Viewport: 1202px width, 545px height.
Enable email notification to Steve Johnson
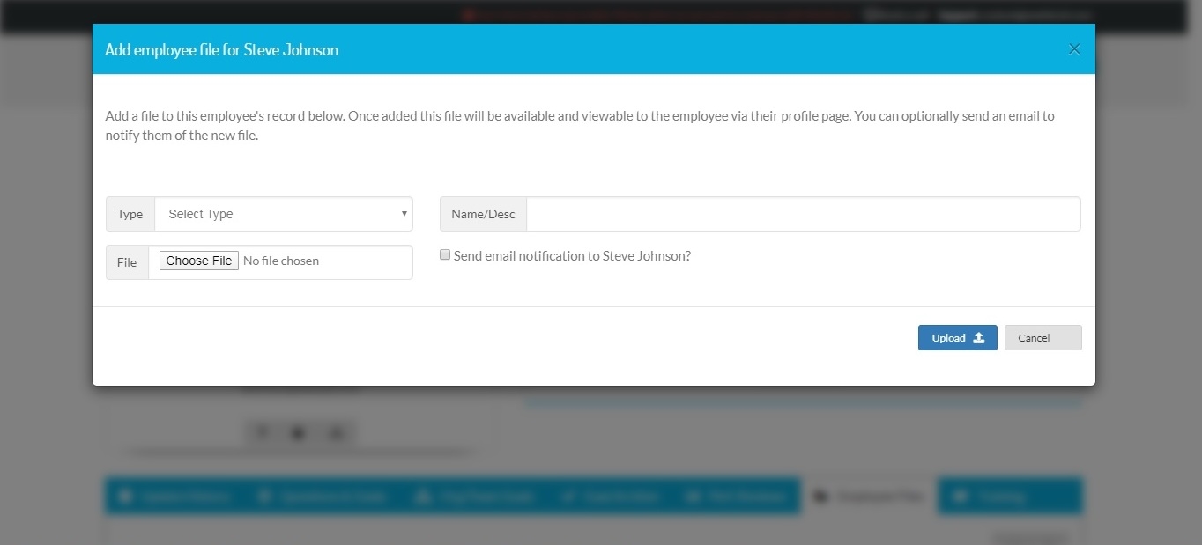(445, 254)
